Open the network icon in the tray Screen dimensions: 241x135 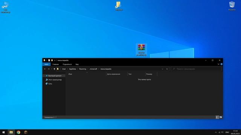tap(219, 132)
